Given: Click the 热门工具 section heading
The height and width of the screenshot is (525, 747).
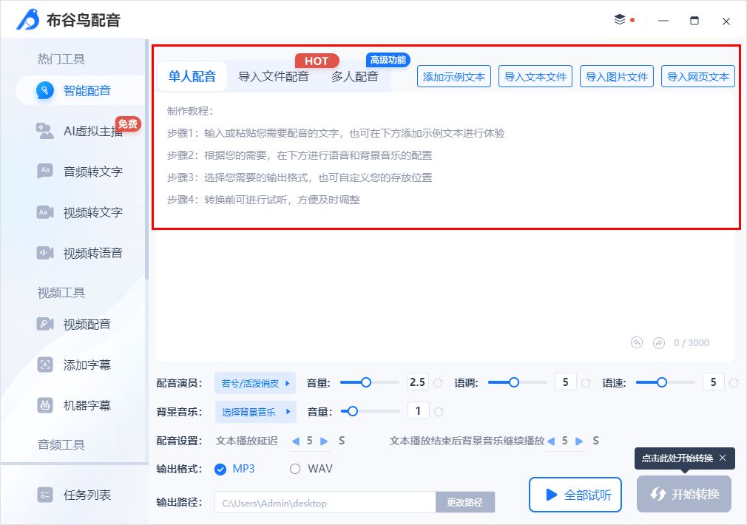Looking at the screenshot, I should (x=61, y=59).
